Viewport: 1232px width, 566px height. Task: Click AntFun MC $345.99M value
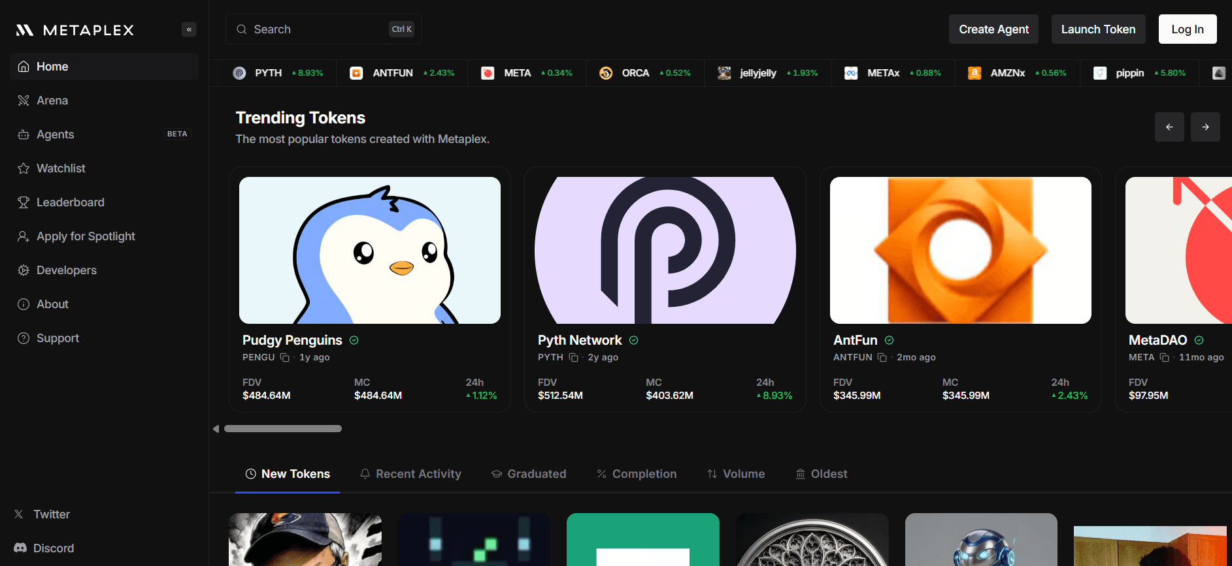[x=966, y=396]
